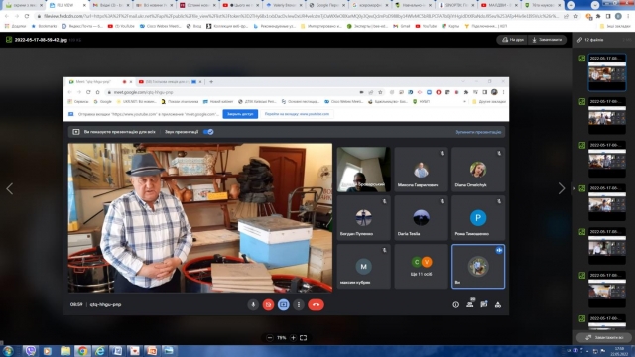Viewport: 635px width, 357px height.
Task: Go forward in Chrome browser history
Action: point(17,16)
